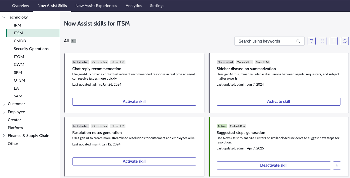Click Now LLM tag on Sidebar discussion card
Screen dimensions: 350x178
tap(262, 62)
